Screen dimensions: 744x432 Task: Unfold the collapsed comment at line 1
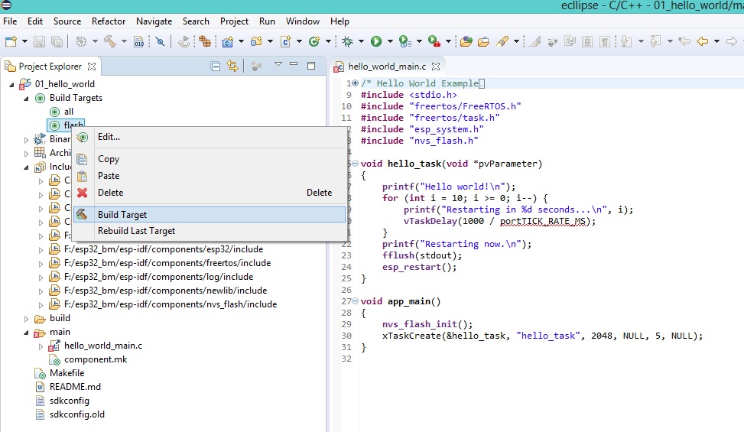[354, 83]
